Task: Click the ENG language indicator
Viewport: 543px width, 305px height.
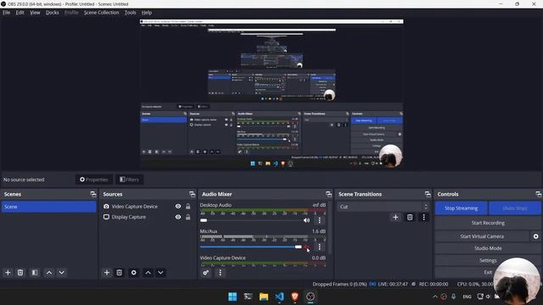Action: pos(467,297)
